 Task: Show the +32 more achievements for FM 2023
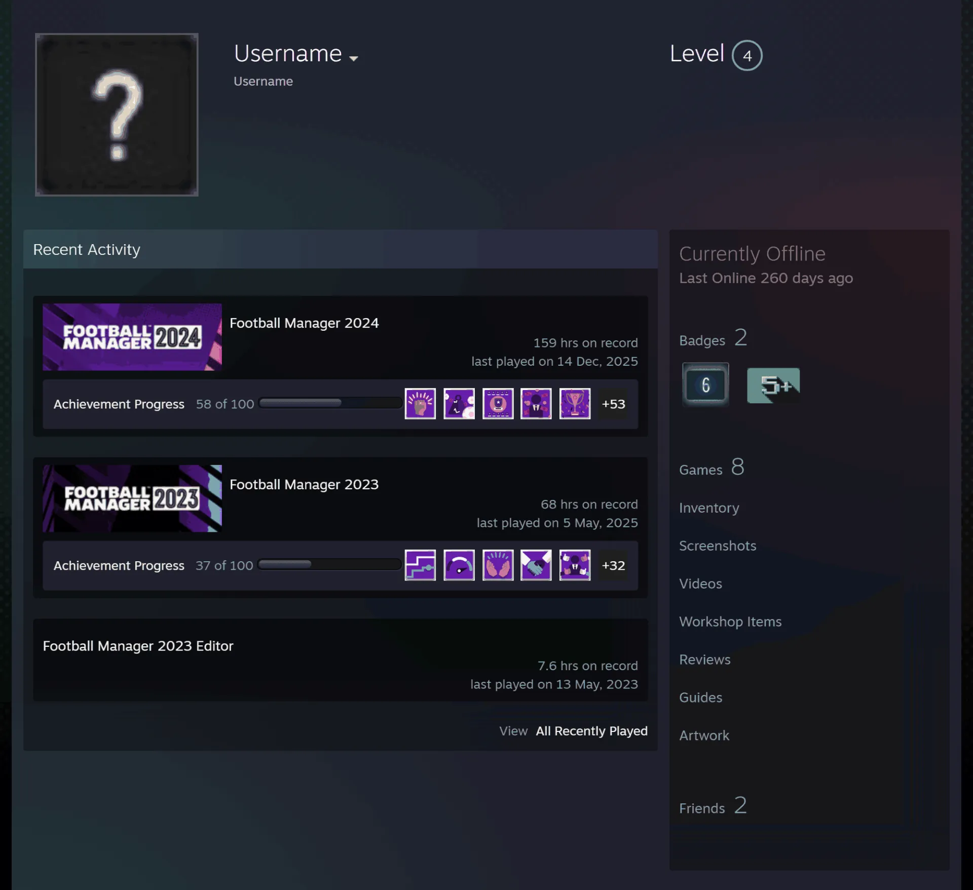point(613,565)
